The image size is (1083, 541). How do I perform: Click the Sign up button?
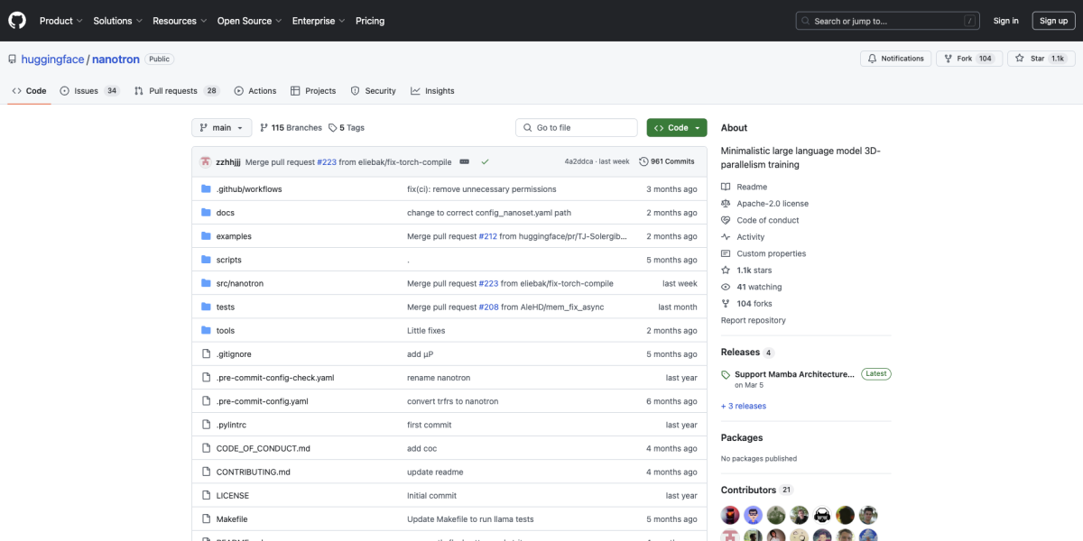pyautogui.click(x=1053, y=21)
